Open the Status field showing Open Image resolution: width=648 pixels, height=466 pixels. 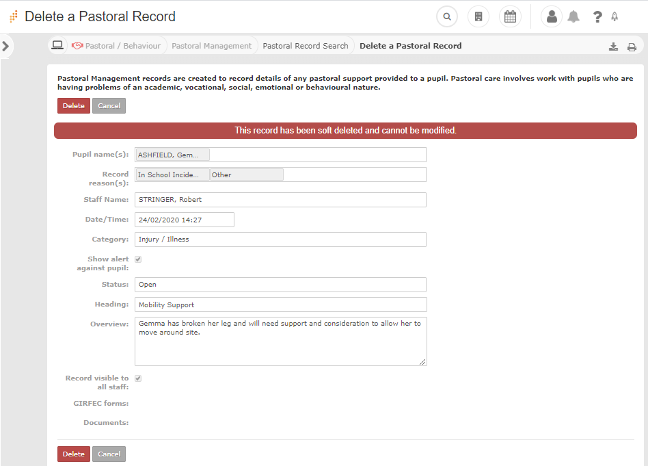[280, 285]
